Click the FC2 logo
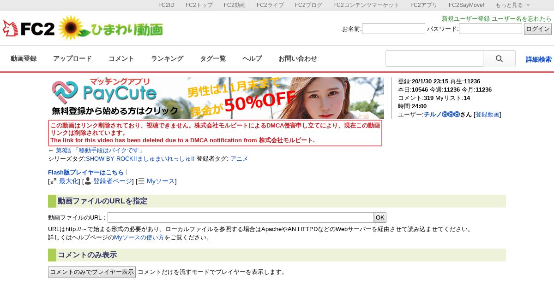This screenshot has height=290, width=554. coord(29,29)
